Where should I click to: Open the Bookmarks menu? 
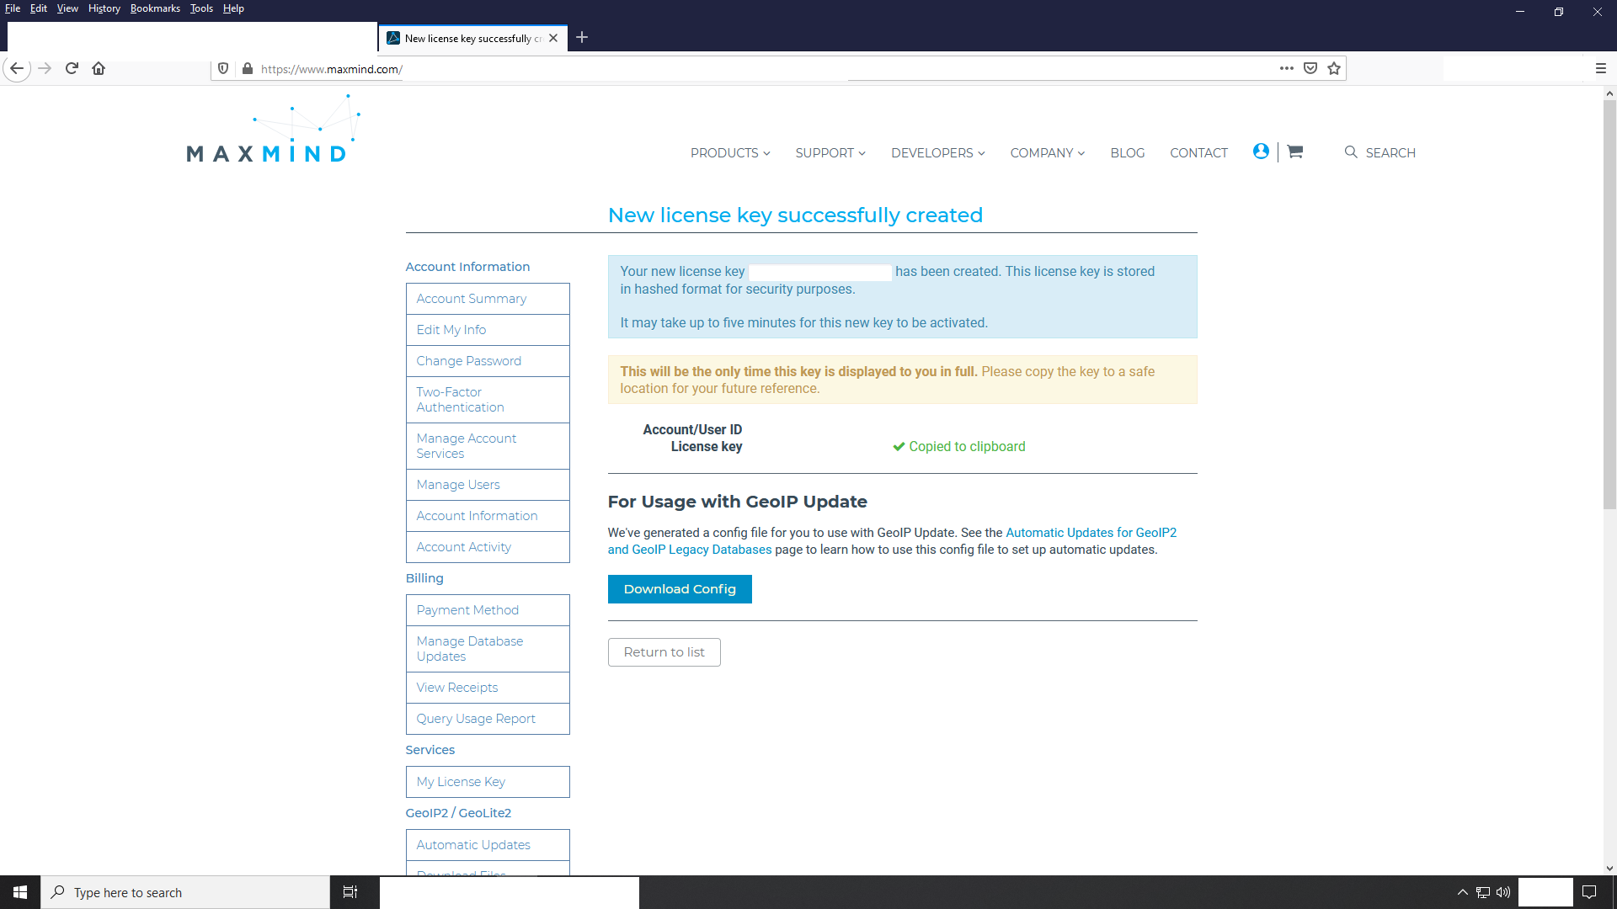pos(155,8)
